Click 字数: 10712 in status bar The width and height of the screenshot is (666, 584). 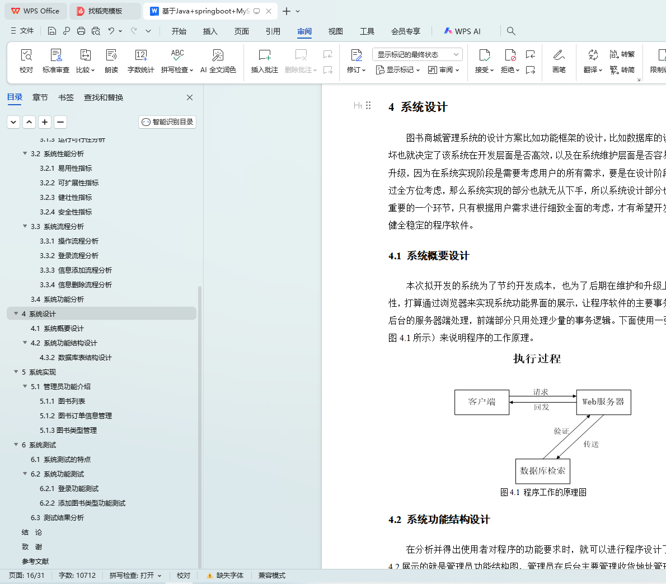point(77,576)
